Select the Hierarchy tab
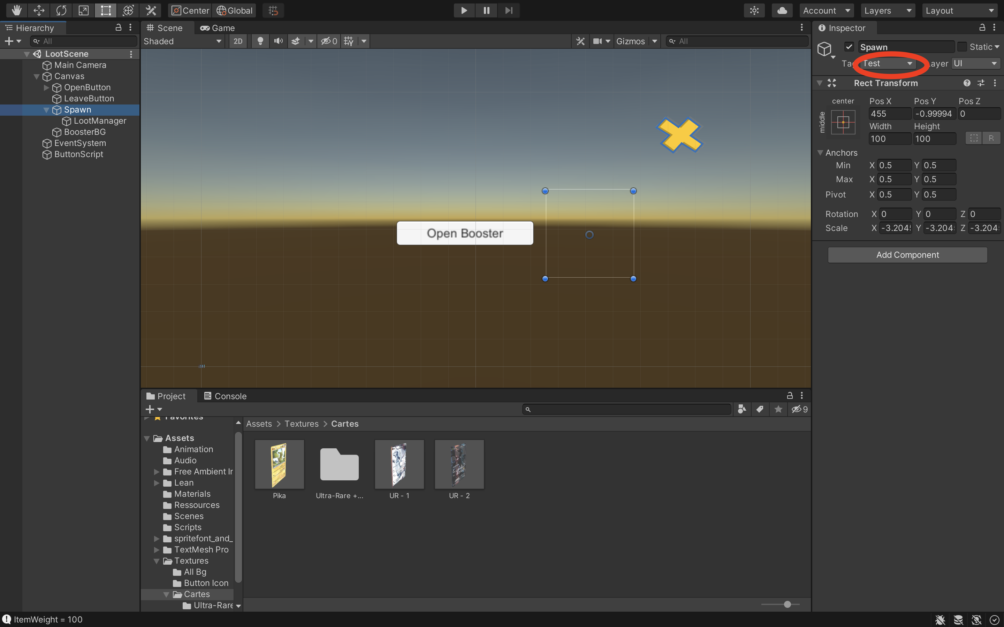1004x627 pixels. [x=30, y=28]
